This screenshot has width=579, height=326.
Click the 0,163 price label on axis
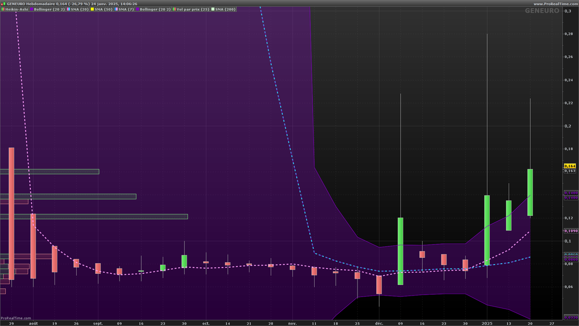(x=570, y=170)
